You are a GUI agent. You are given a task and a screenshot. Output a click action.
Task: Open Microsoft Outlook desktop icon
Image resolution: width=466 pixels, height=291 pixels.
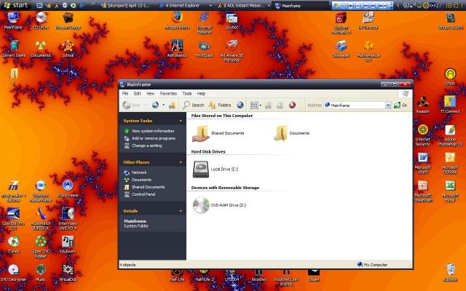tap(450, 163)
